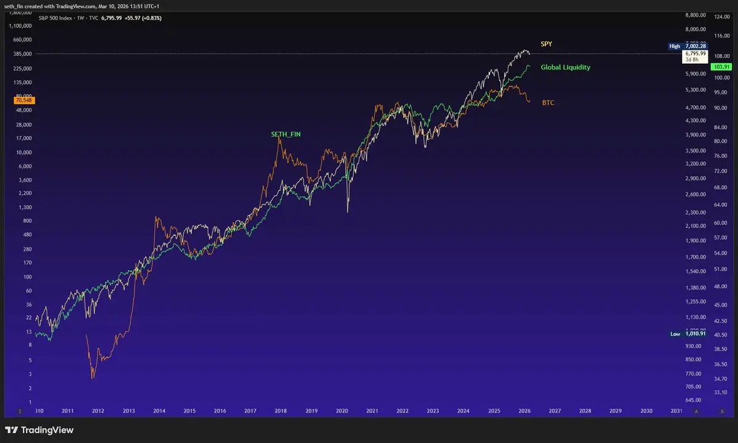Image resolution: width=738 pixels, height=443 pixels.
Task: Click the 'High 7,002.28' price label
Action: pos(688,46)
